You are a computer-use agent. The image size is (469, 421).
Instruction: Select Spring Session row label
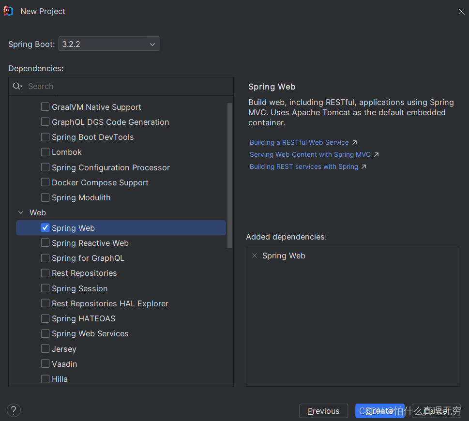(x=79, y=288)
